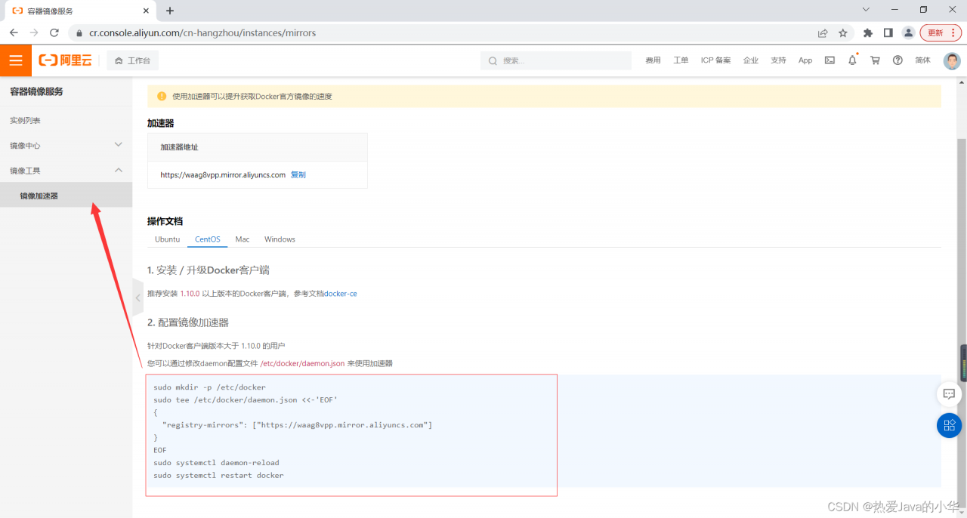Open the docker-ce documentation link
The width and height of the screenshot is (967, 518).
pyautogui.click(x=341, y=294)
